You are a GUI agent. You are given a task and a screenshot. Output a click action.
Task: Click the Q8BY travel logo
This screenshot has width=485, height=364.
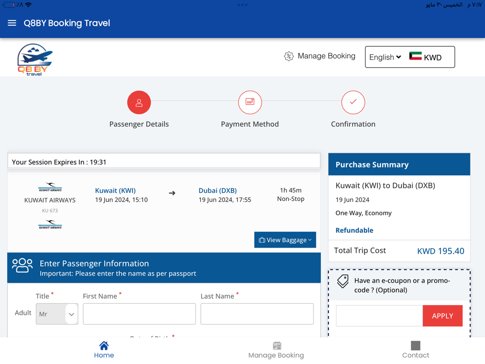[x=35, y=60]
